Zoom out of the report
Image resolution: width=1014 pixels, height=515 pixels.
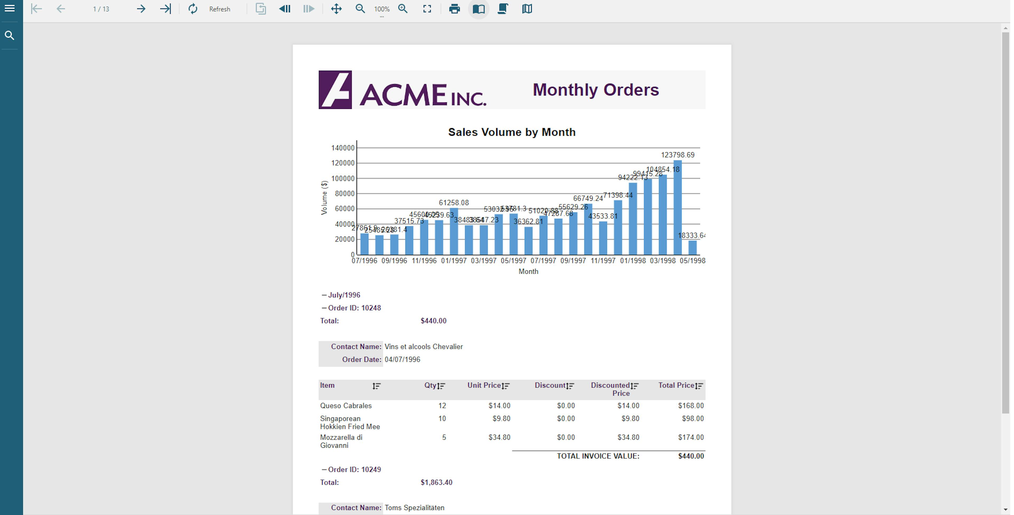point(360,9)
